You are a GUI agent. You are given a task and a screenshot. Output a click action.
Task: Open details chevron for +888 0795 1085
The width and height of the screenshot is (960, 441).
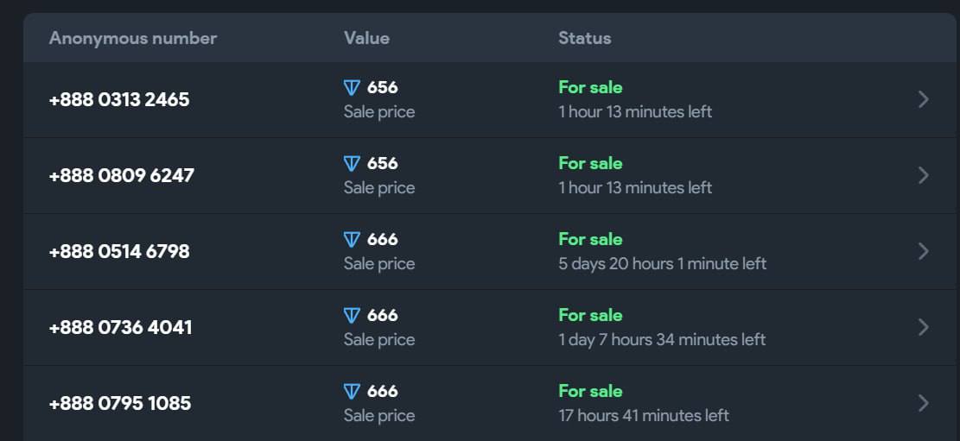[x=924, y=403]
